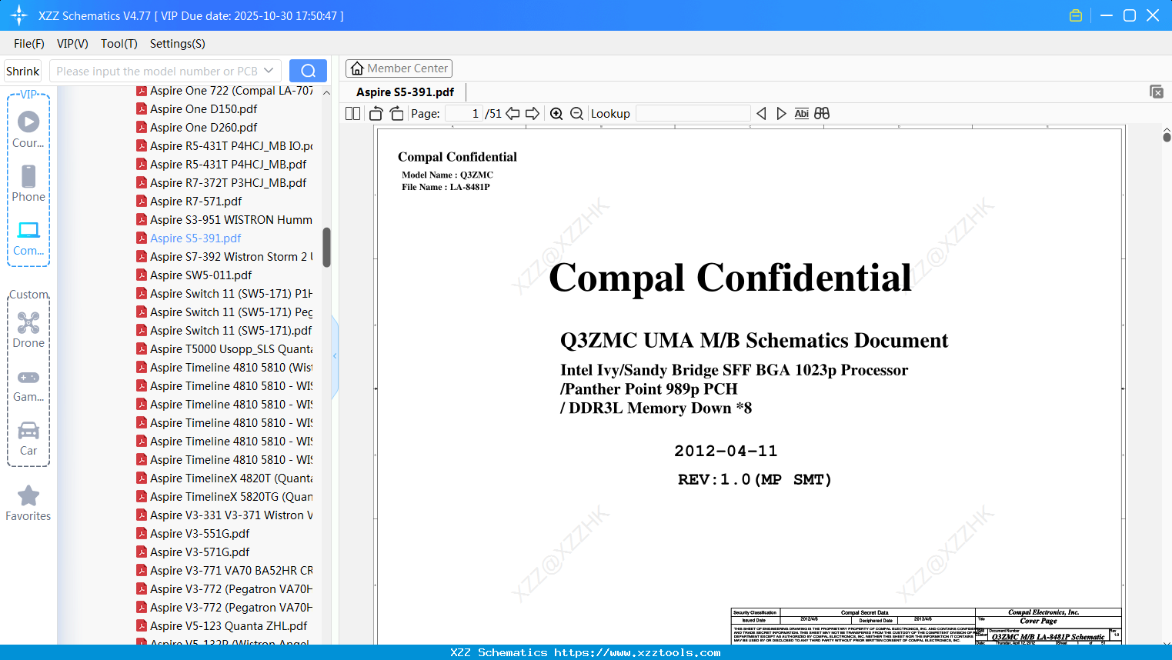Viewport: 1172px width, 660px height.
Task: Click the xzztools.com website link
Action: tap(637, 652)
